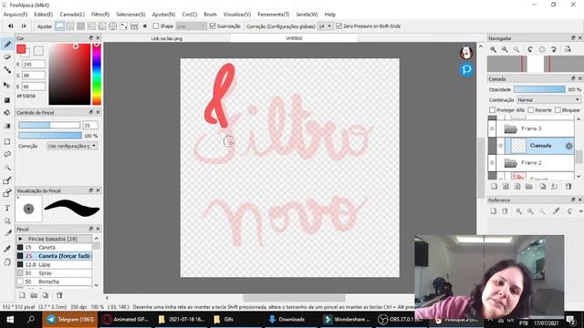Image resolution: width=584 pixels, height=328 pixels.
Task: Open the Selecionar menu
Action: pos(130,15)
